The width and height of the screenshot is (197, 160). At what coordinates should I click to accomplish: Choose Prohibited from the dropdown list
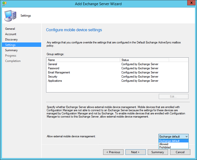click(x=165, y=147)
